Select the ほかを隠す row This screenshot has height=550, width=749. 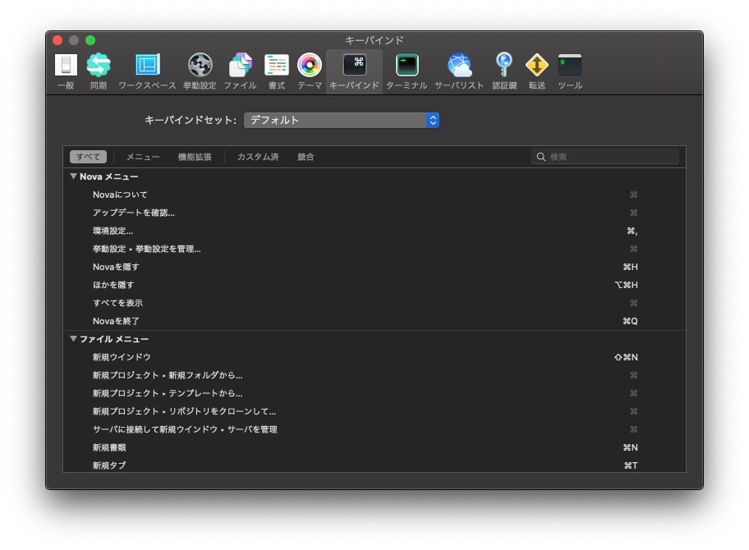[374, 285]
